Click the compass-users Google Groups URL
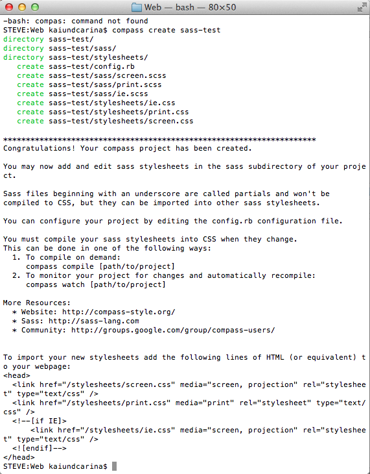This screenshot has height=474, width=370. tap(173, 330)
